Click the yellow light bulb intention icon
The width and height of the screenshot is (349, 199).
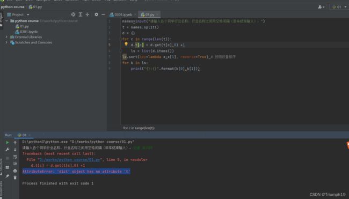coord(126,44)
